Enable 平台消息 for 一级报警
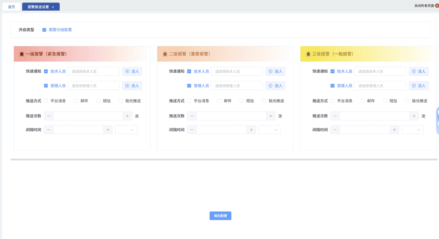This screenshot has width=439, height=239. 46,101
